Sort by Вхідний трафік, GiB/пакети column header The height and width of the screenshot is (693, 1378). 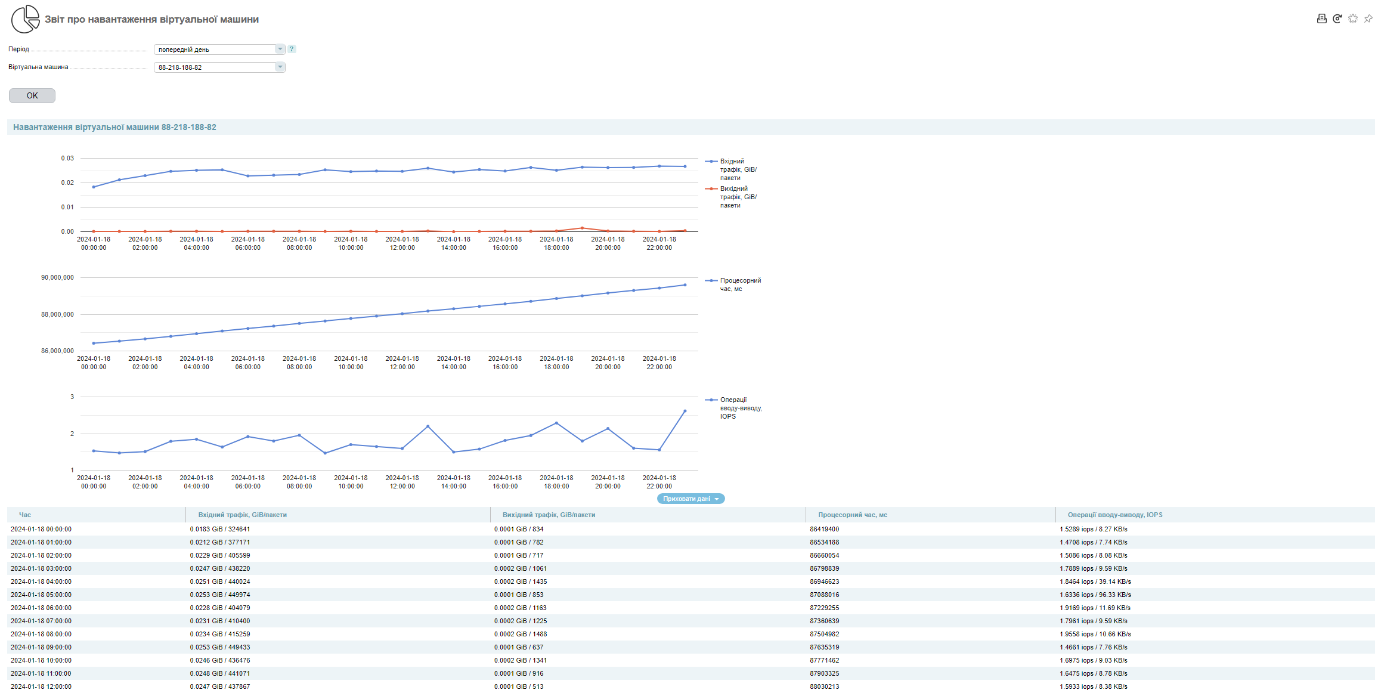pos(242,515)
